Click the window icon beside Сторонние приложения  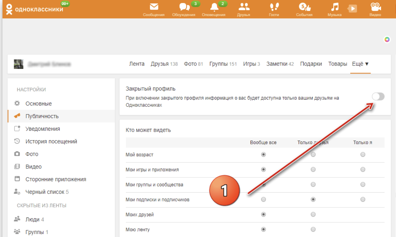pyautogui.click(x=17, y=179)
